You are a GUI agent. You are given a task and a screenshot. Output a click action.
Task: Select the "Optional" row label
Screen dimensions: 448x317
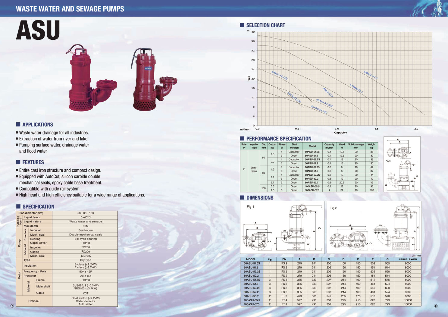pyautogui.click(x=34, y=301)
